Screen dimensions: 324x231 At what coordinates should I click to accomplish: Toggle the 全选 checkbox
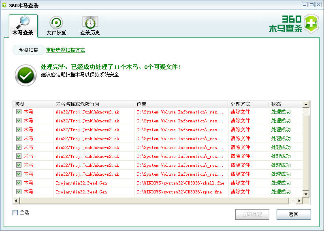[15, 212]
